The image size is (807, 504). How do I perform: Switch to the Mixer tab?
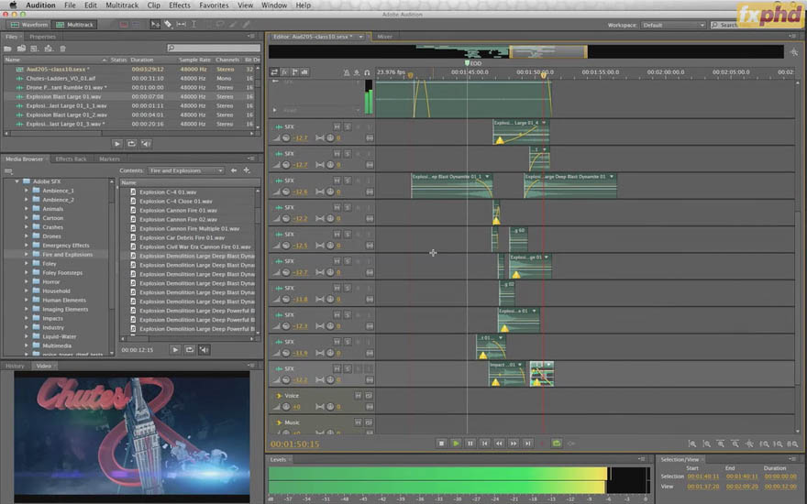[x=384, y=37]
